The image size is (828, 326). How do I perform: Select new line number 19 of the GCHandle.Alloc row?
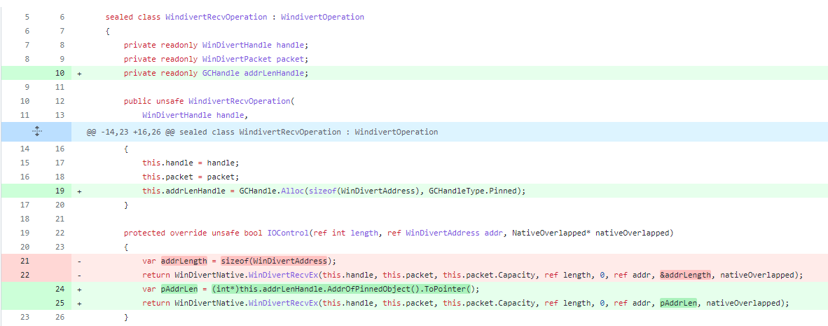pos(60,191)
